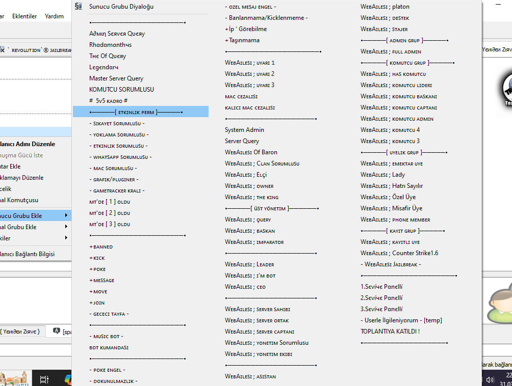Image resolution: width=512 pixels, height=386 pixels.
Task: Select Master Server Query group
Action: (x=116, y=78)
